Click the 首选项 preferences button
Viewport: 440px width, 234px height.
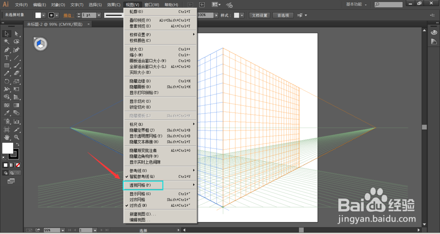click(283, 15)
